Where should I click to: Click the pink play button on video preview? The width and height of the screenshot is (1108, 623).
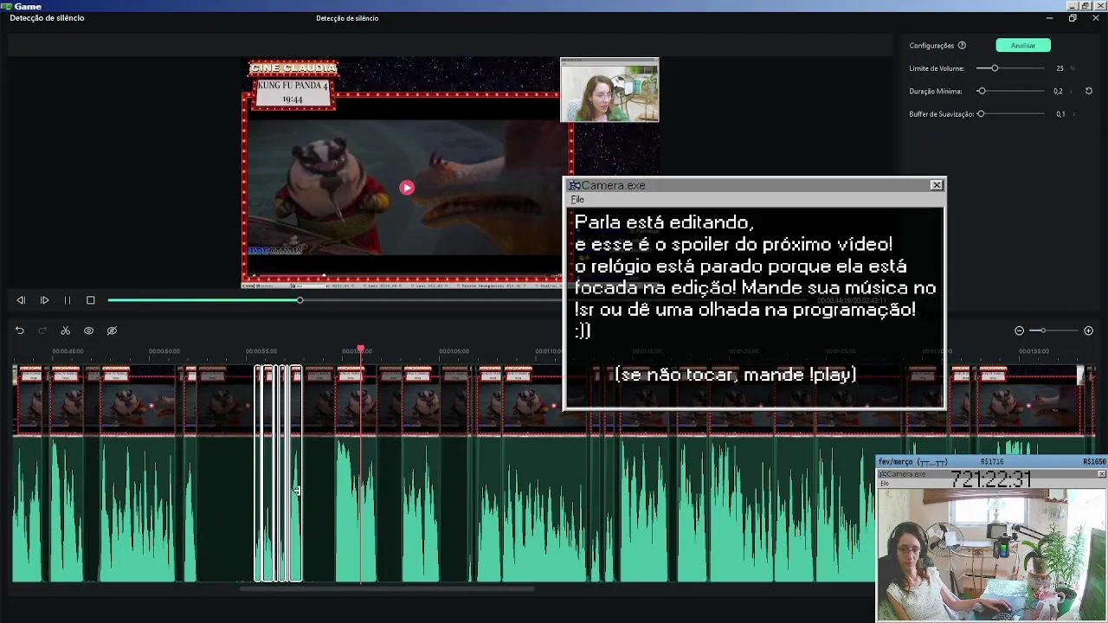[x=407, y=188]
